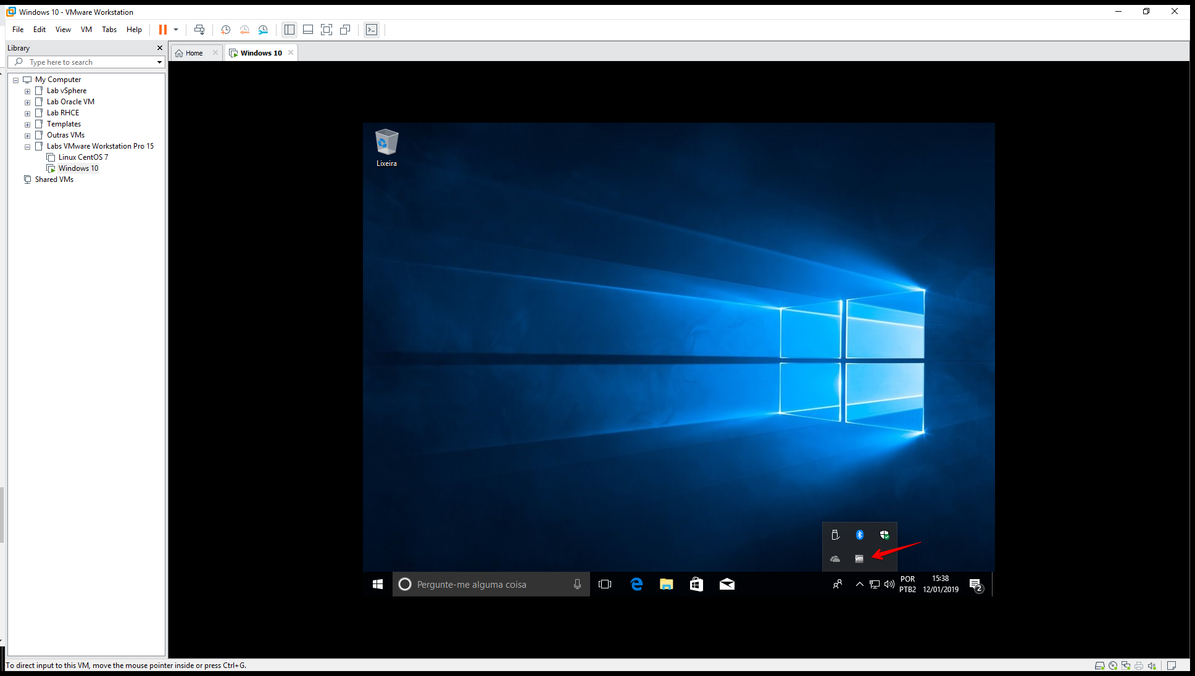Close the Library panel
Screen dimensions: 1195x676
[160, 48]
